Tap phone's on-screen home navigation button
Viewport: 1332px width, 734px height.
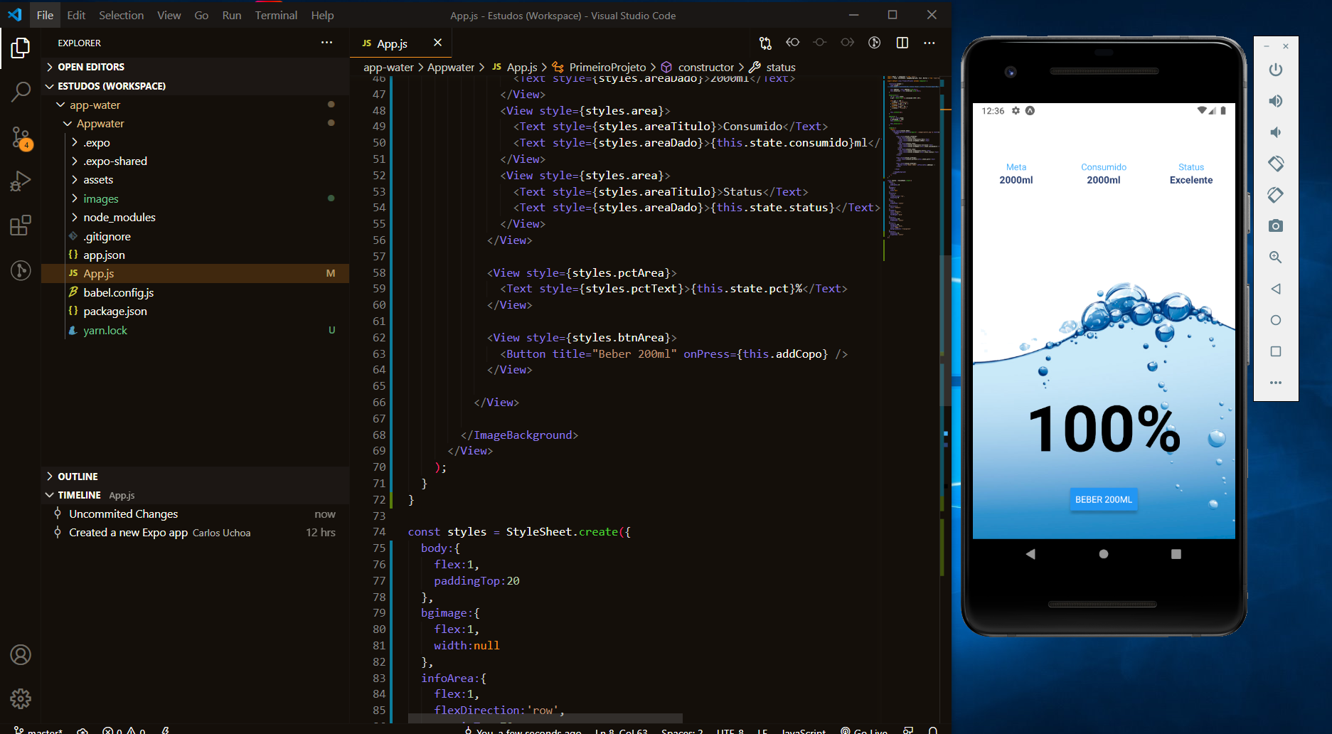[x=1104, y=554]
